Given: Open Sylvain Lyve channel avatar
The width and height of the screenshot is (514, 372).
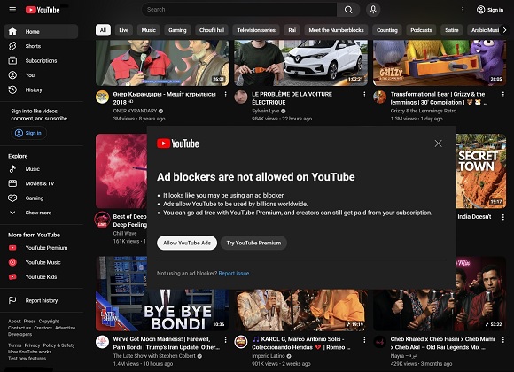Looking at the screenshot, I should click(x=241, y=97).
